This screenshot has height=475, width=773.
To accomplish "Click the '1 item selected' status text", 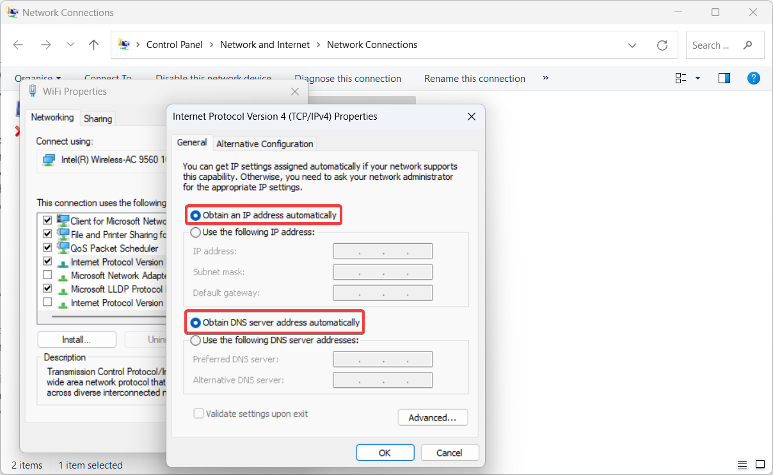I will (90, 465).
